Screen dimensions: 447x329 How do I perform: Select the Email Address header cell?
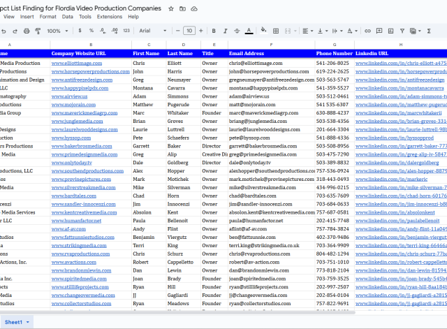[x=272, y=54]
